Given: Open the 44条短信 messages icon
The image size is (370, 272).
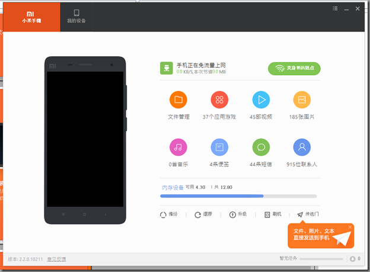Looking at the screenshot, I should coord(261,147).
